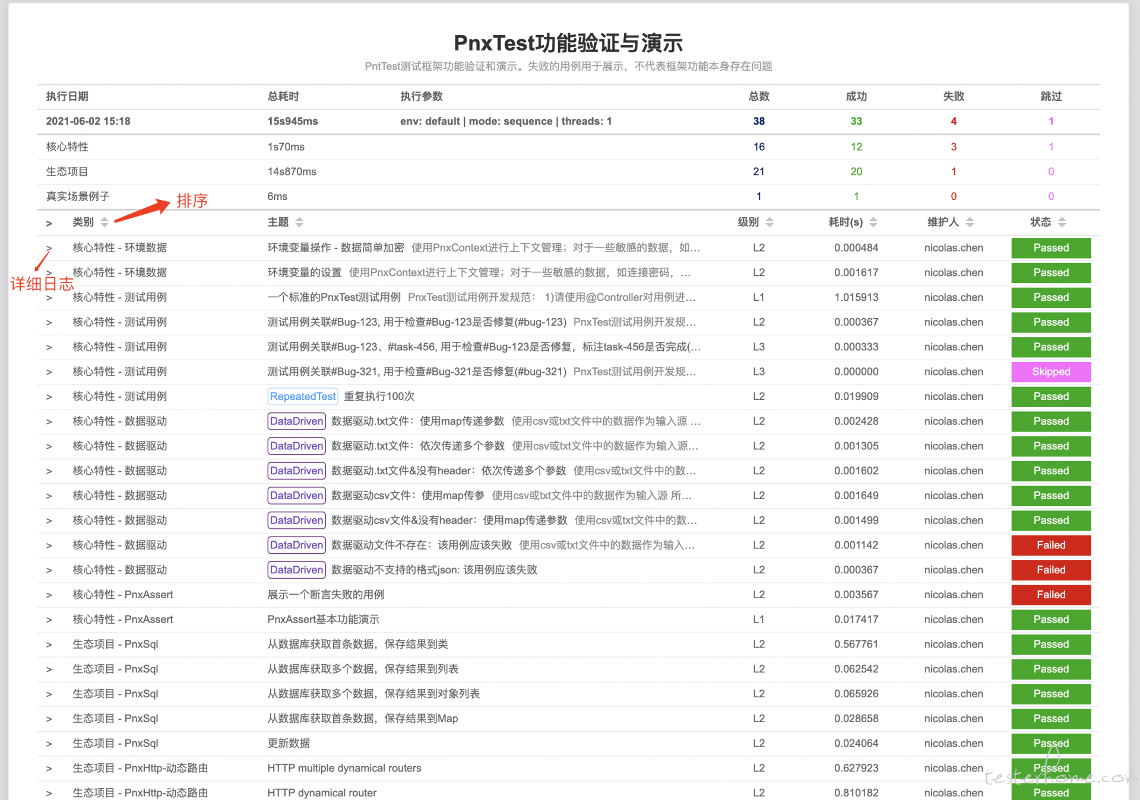Viewport: 1140px width, 800px height.
Task: Select the 核心特性 summary row
Action: pos(568,147)
